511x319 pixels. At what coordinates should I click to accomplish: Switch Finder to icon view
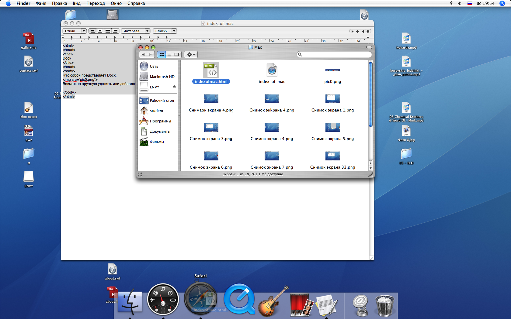[x=162, y=54]
